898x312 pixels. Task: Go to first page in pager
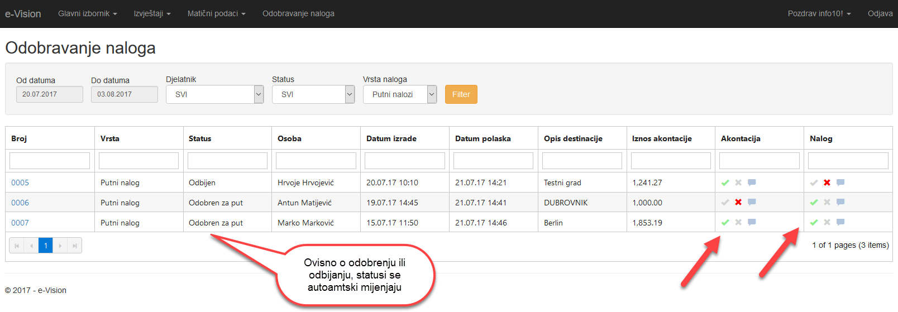pos(17,246)
